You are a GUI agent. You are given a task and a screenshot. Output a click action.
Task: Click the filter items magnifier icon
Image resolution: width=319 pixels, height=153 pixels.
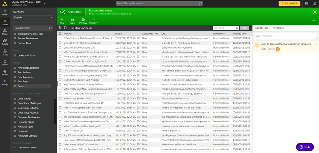[237, 28]
